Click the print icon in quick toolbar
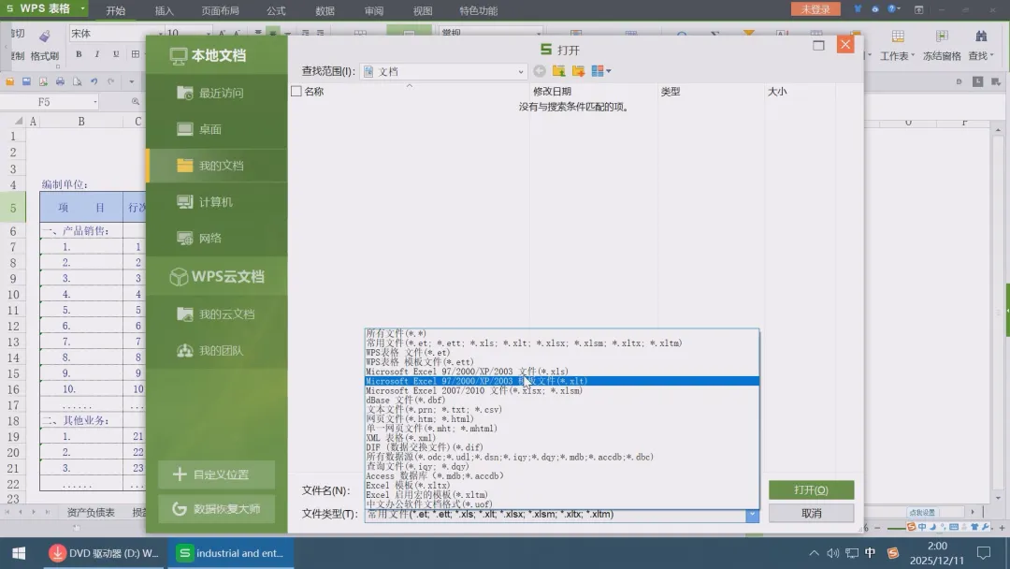This screenshot has height=569, width=1010. click(x=60, y=81)
